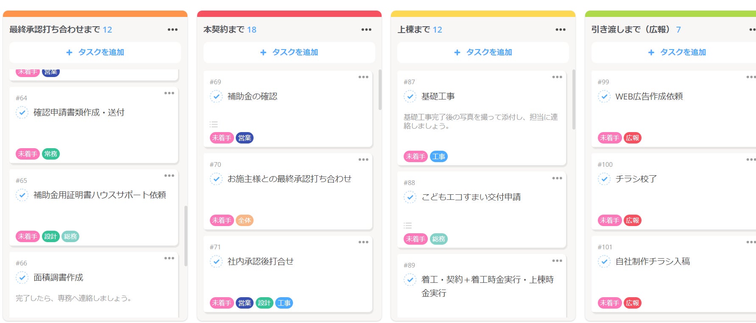Toggle completion circle for 補助金の確認

coord(216,97)
